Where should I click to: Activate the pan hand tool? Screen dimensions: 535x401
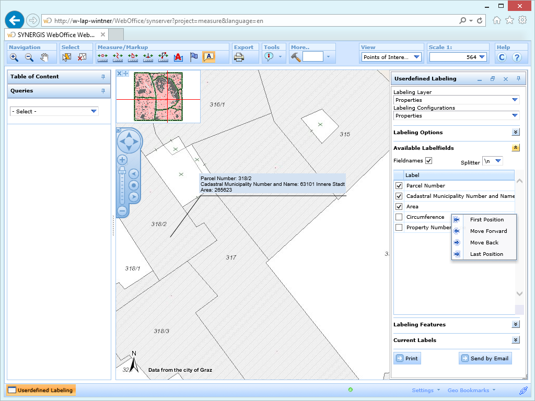coord(44,57)
